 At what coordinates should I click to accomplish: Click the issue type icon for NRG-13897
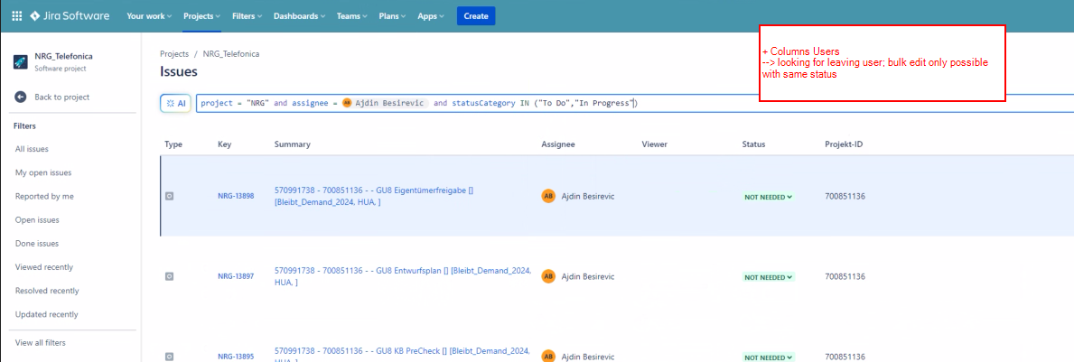(x=169, y=276)
